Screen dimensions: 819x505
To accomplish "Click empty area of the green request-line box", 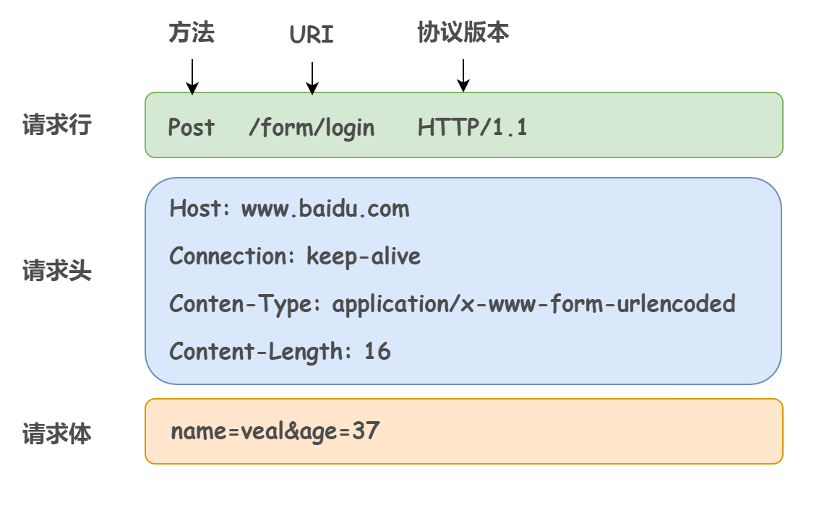I will coord(651,126).
